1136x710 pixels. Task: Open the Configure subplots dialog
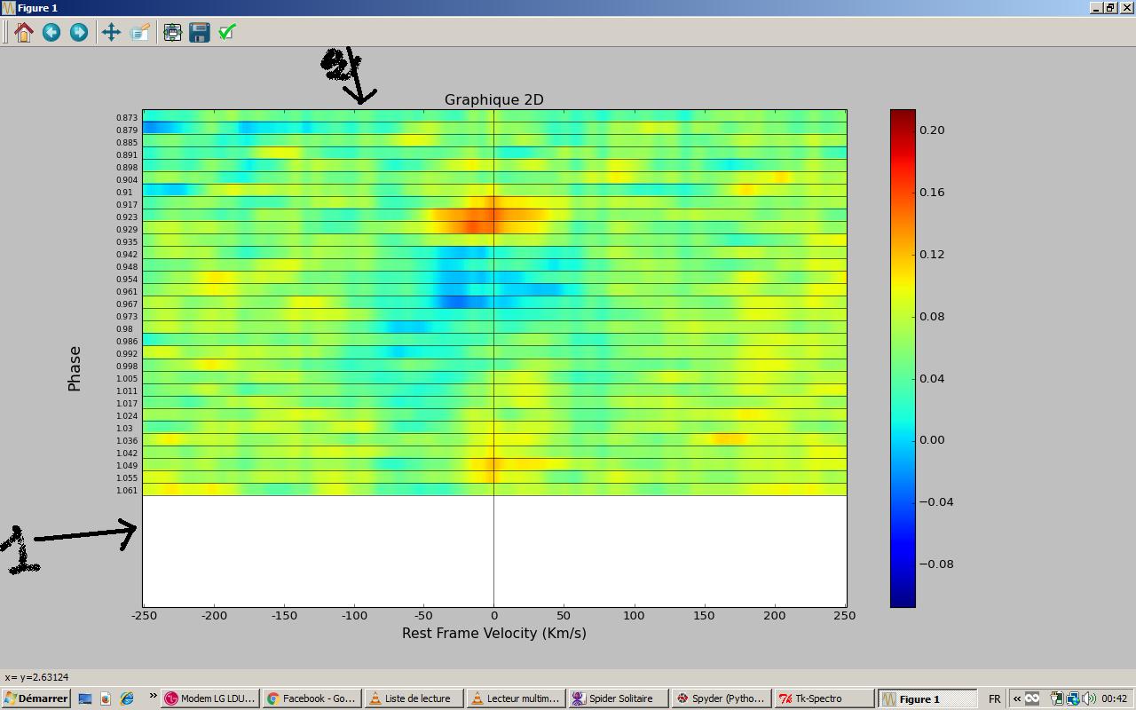tap(172, 32)
